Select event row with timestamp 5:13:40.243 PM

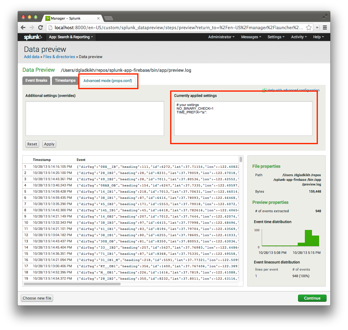click(130, 185)
